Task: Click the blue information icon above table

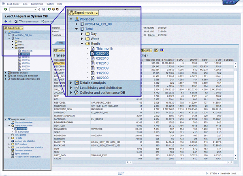Action: (x=162, y=50)
